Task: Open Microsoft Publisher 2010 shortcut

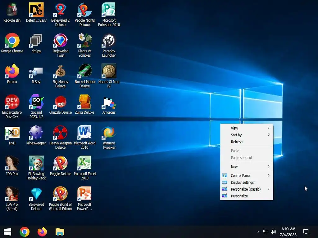Action: tap(109, 15)
